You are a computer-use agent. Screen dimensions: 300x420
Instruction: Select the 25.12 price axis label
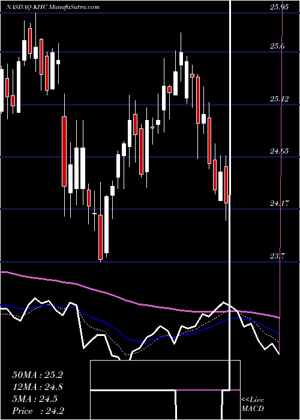tap(279, 99)
